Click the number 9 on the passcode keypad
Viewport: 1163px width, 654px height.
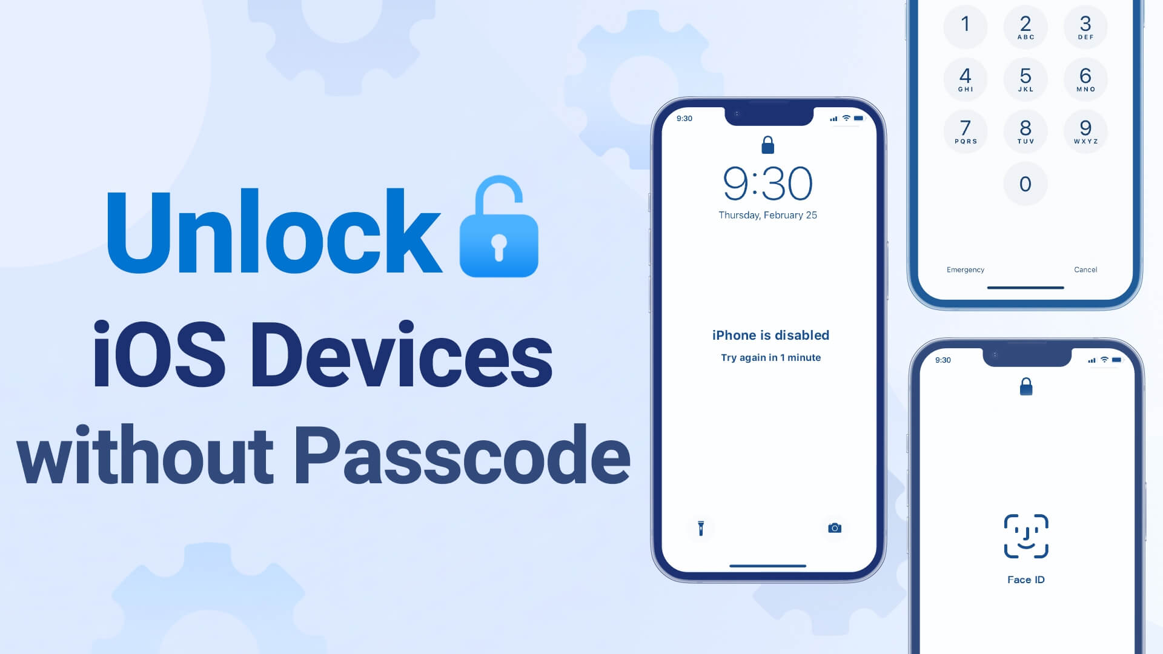[x=1085, y=130]
